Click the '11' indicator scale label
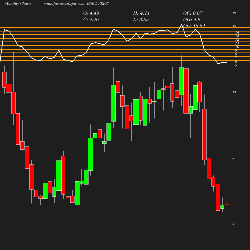The image size is (250, 250). (x=237, y=43)
